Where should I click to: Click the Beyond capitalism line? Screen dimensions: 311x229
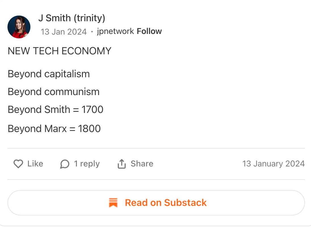coord(49,74)
